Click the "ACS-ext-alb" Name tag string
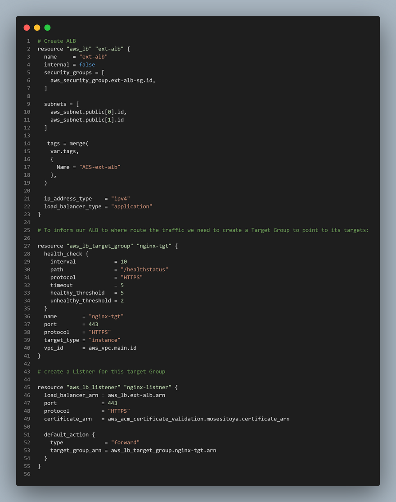The height and width of the screenshot is (502, 396). point(99,167)
